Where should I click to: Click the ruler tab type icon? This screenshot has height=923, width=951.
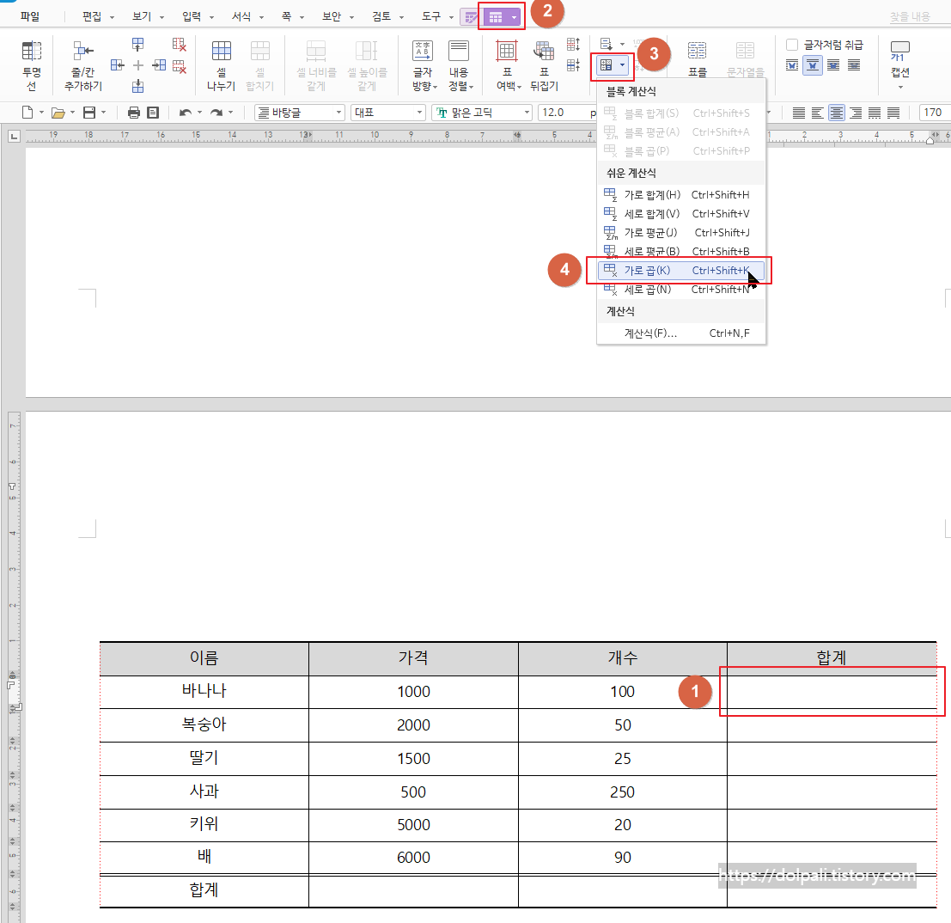click(x=14, y=136)
